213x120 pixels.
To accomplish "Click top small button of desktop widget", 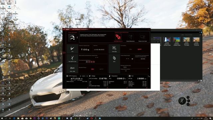I will (x=188, y=97).
